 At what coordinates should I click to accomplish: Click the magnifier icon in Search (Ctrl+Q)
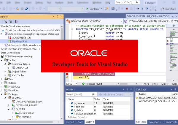click(x=137, y=2)
